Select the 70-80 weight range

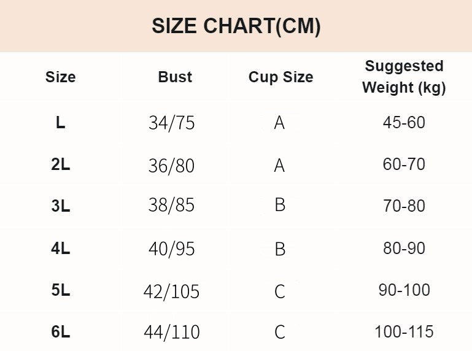[x=404, y=206]
